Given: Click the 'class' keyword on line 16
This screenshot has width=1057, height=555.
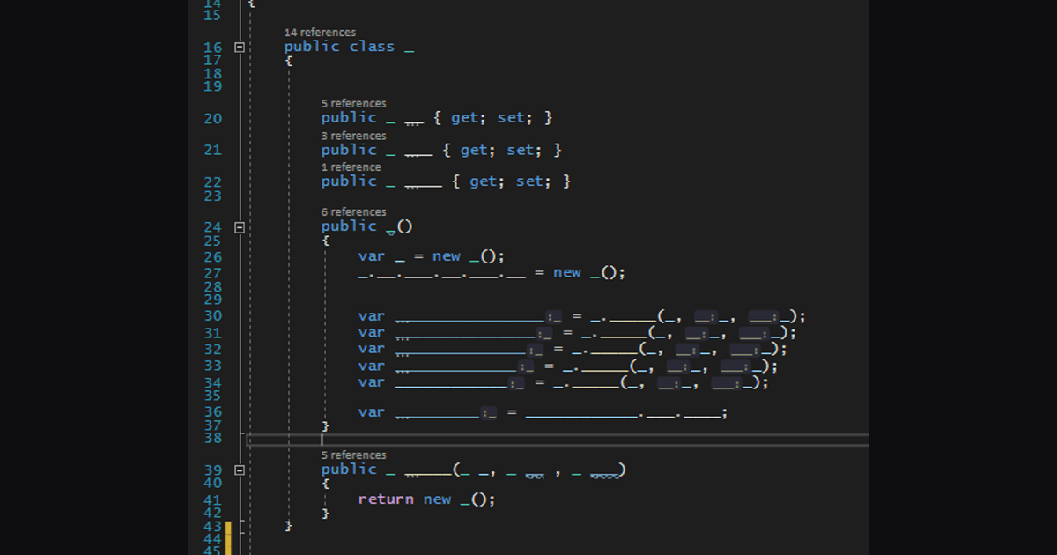Looking at the screenshot, I should click(x=372, y=47).
